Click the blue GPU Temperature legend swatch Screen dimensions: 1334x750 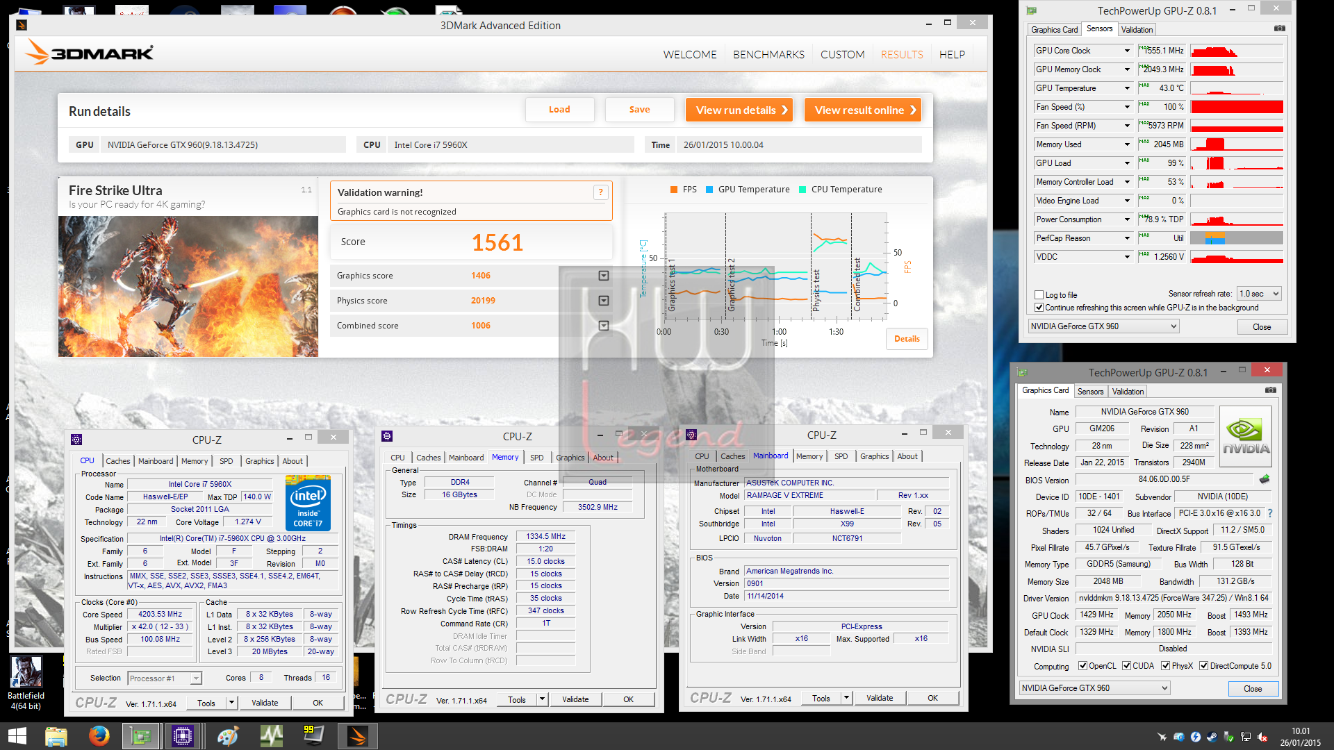point(709,190)
